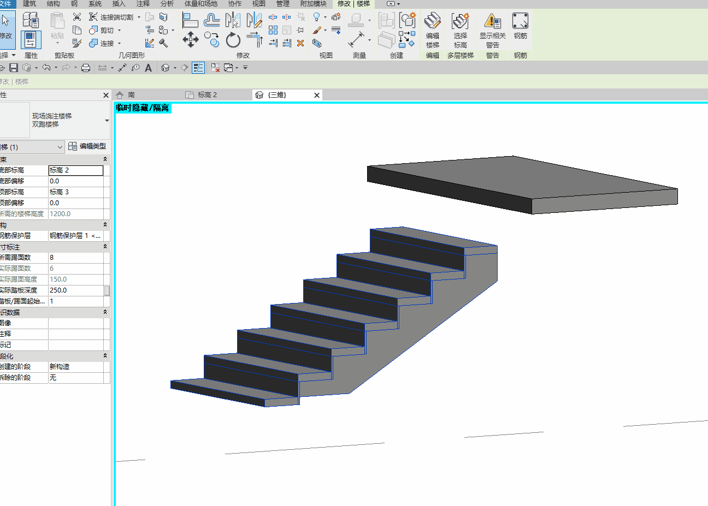Click the Pin element icon
This screenshot has height=506, width=708.
[x=300, y=30]
